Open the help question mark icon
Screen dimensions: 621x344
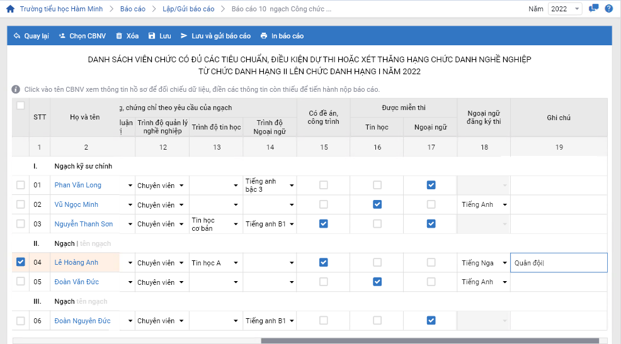tap(609, 9)
